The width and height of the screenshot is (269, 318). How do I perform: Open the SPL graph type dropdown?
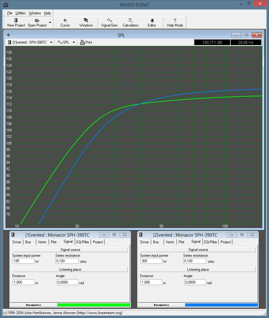pyautogui.click(x=74, y=42)
